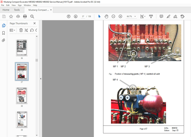Select page 38 thumbnail

[x=22, y=96]
